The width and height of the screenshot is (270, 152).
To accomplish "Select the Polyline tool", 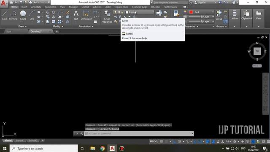I will pos(13,15).
